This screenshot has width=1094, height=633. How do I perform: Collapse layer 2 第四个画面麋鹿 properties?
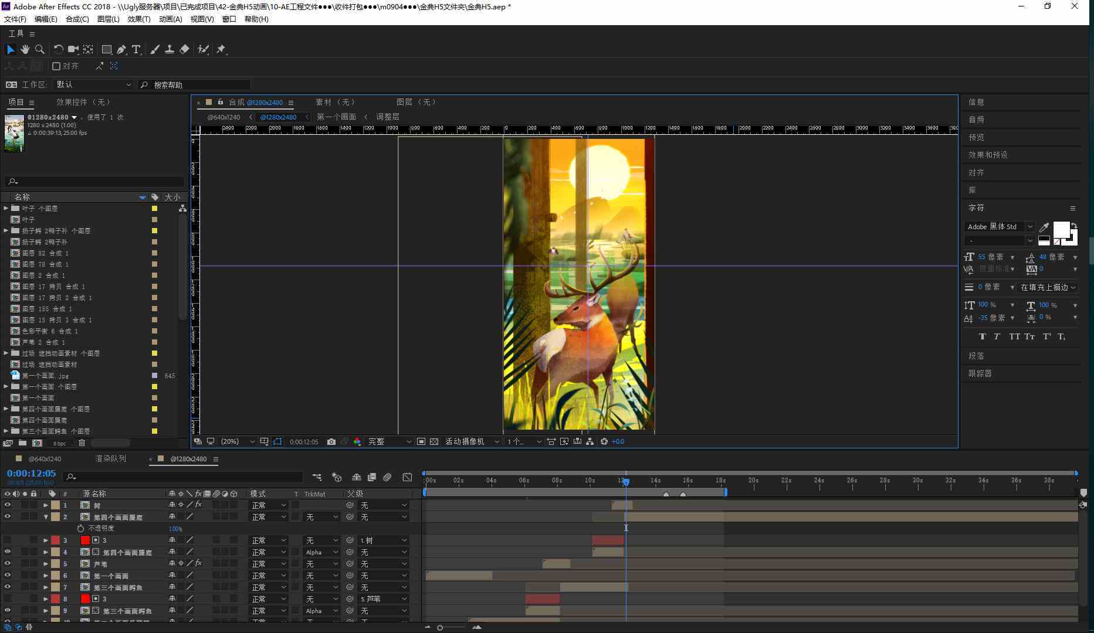tap(46, 517)
